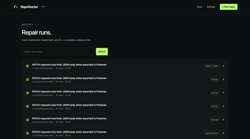The image size is (250, 139).
Task: Click the Likely fixed status badge
Action: point(212,66)
